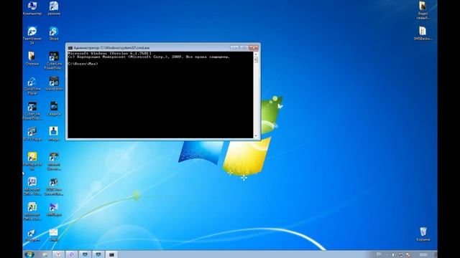The image size is (460, 258).
Task: Launch the QuickTime Player shortcut
Action: click(32, 86)
